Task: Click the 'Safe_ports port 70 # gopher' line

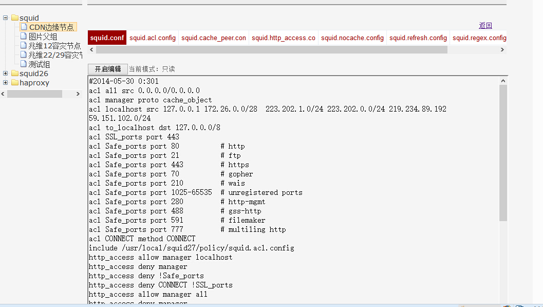Action: point(171,174)
